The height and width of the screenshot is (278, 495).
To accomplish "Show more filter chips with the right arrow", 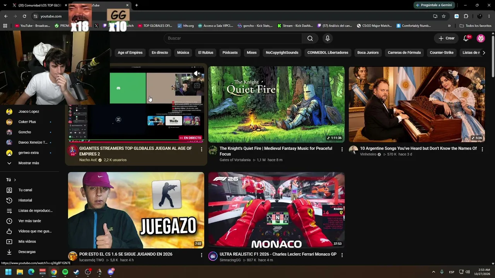I will (483, 53).
